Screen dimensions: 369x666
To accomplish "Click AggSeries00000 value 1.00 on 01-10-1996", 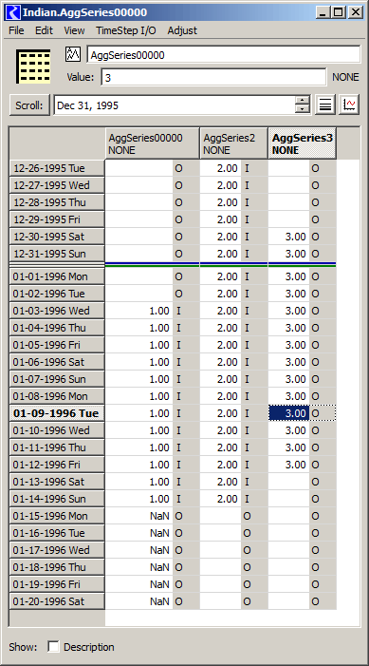I will 139,430.
